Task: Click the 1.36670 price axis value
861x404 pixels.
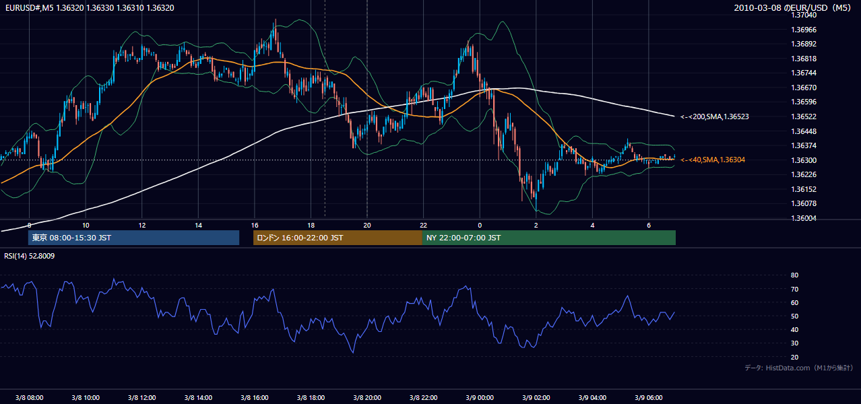Action: 803,88
